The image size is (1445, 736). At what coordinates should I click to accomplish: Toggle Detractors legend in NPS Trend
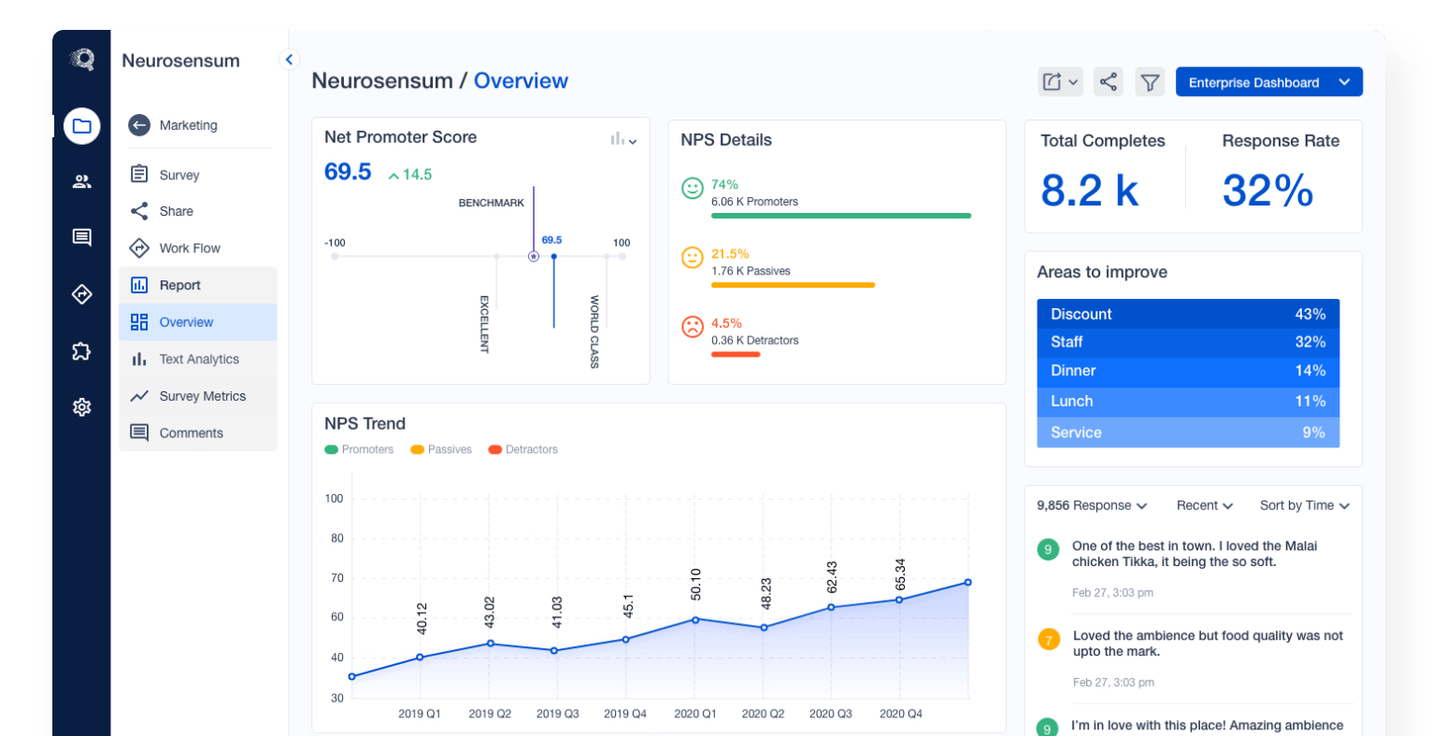coord(523,449)
